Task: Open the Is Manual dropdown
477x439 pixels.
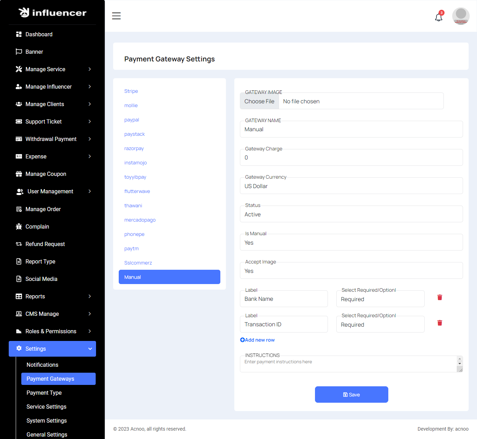Action: coord(351,243)
